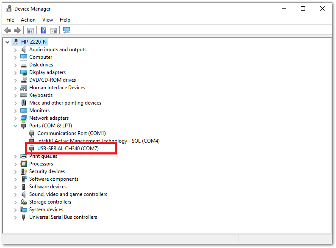Click the Show/Hide Console Tree toolbar icon

click(x=31, y=30)
